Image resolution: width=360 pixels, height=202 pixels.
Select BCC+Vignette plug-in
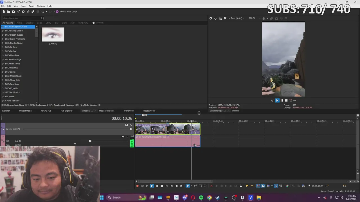click(x=12, y=88)
